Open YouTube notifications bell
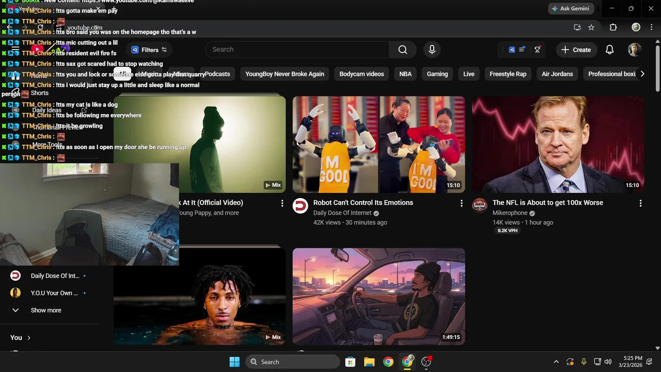 point(609,50)
